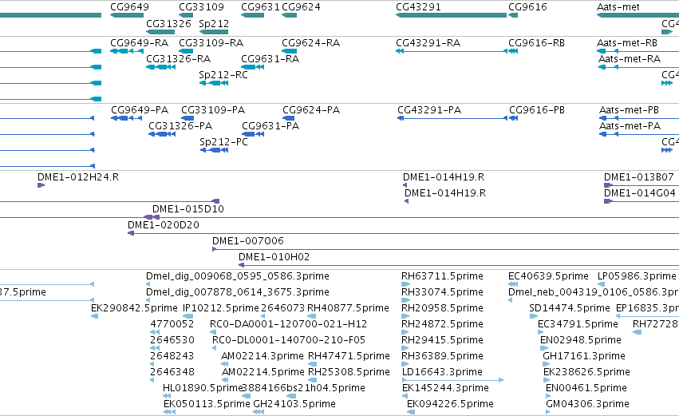Click the Aats-met gene label
This screenshot has width=679, height=416.
coord(618,7)
